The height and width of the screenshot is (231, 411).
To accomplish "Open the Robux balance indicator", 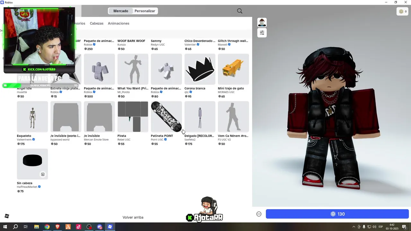I will [x=403, y=12].
